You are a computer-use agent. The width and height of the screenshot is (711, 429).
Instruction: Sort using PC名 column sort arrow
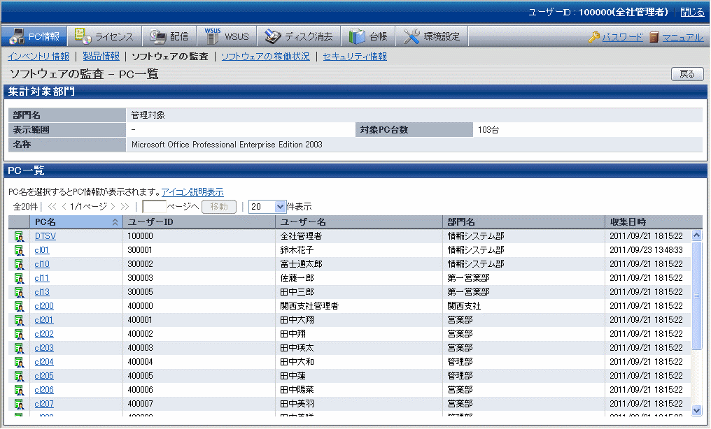pos(115,222)
